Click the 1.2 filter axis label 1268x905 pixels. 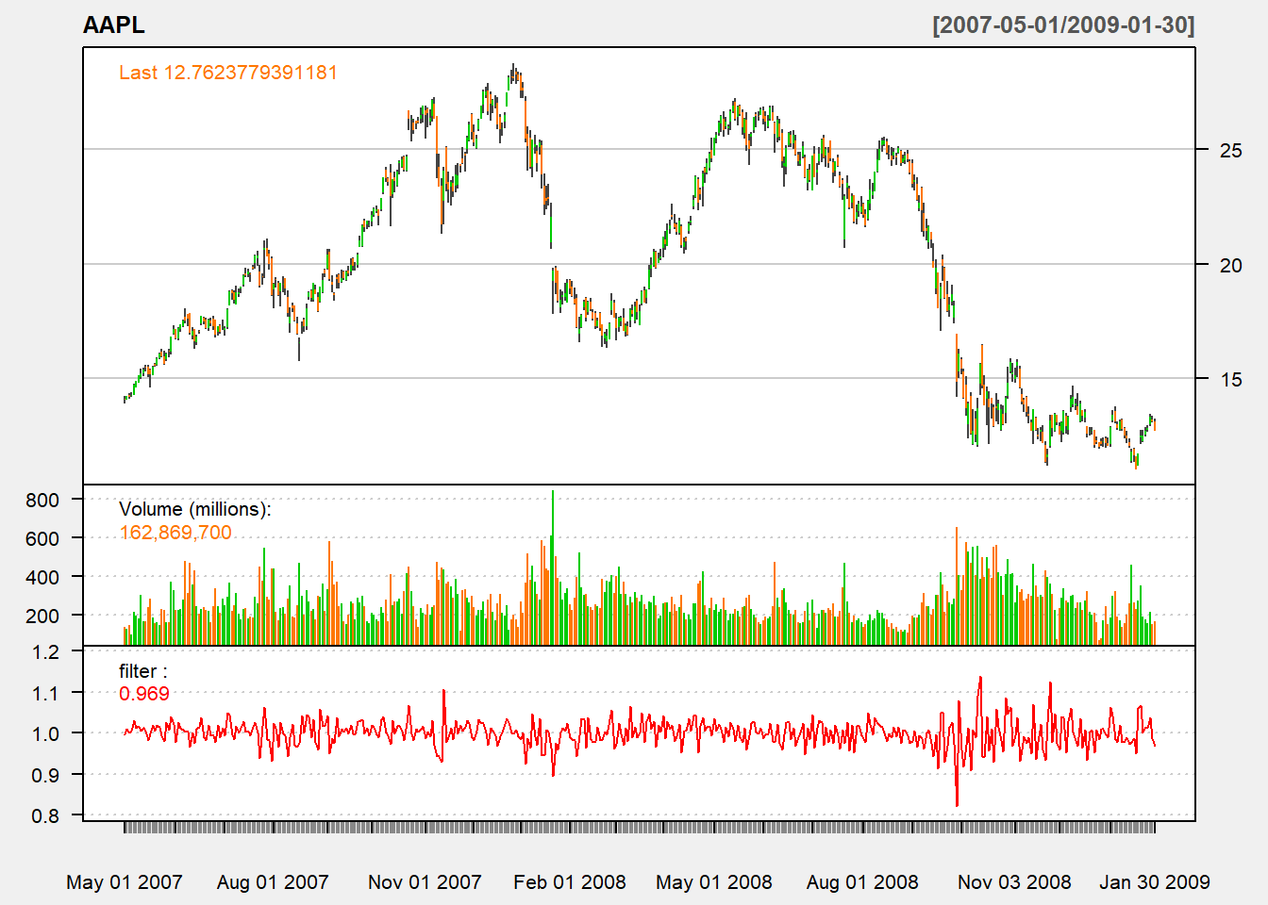[x=45, y=651]
